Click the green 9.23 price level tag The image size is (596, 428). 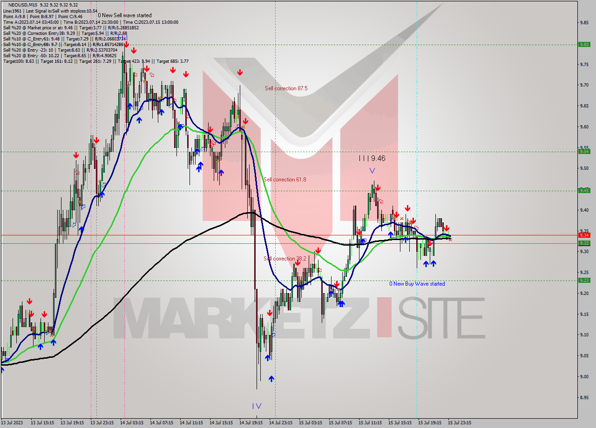(584, 280)
